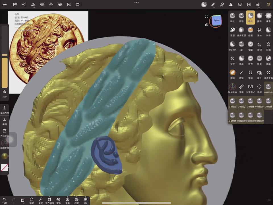
Task: Select the 铲平 (Flatten) tool
Action: 268,32
